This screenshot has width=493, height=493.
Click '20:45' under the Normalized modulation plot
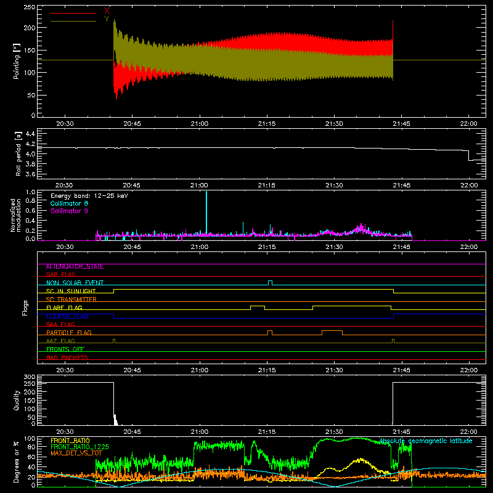[x=132, y=247]
